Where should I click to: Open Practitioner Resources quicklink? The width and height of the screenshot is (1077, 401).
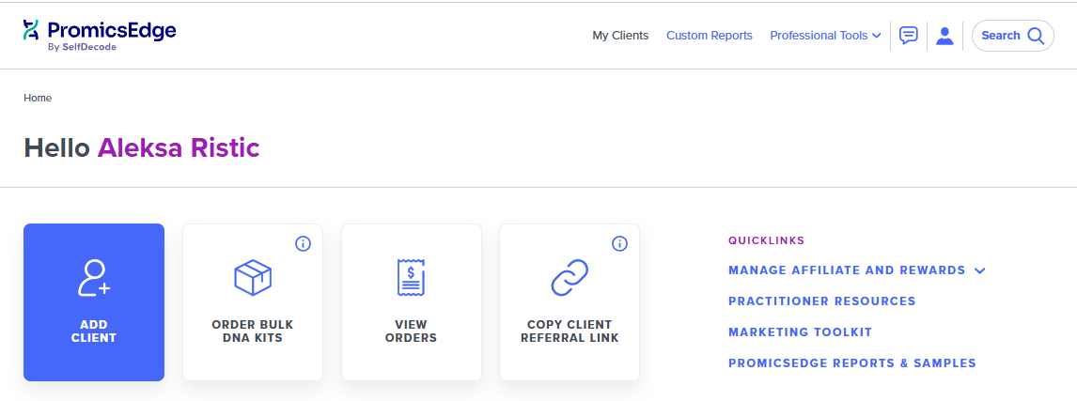click(822, 301)
